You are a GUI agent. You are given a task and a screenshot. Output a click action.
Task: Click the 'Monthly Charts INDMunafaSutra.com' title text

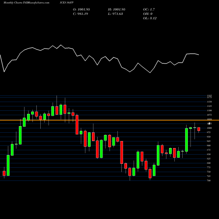coord(26,3)
